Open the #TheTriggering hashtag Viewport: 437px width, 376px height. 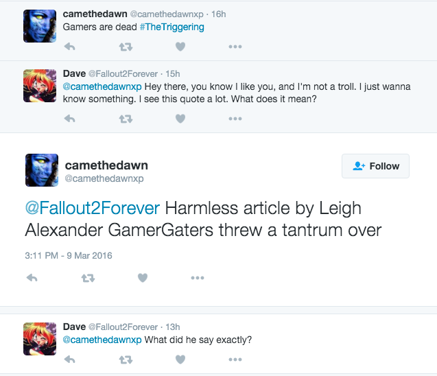(x=172, y=27)
